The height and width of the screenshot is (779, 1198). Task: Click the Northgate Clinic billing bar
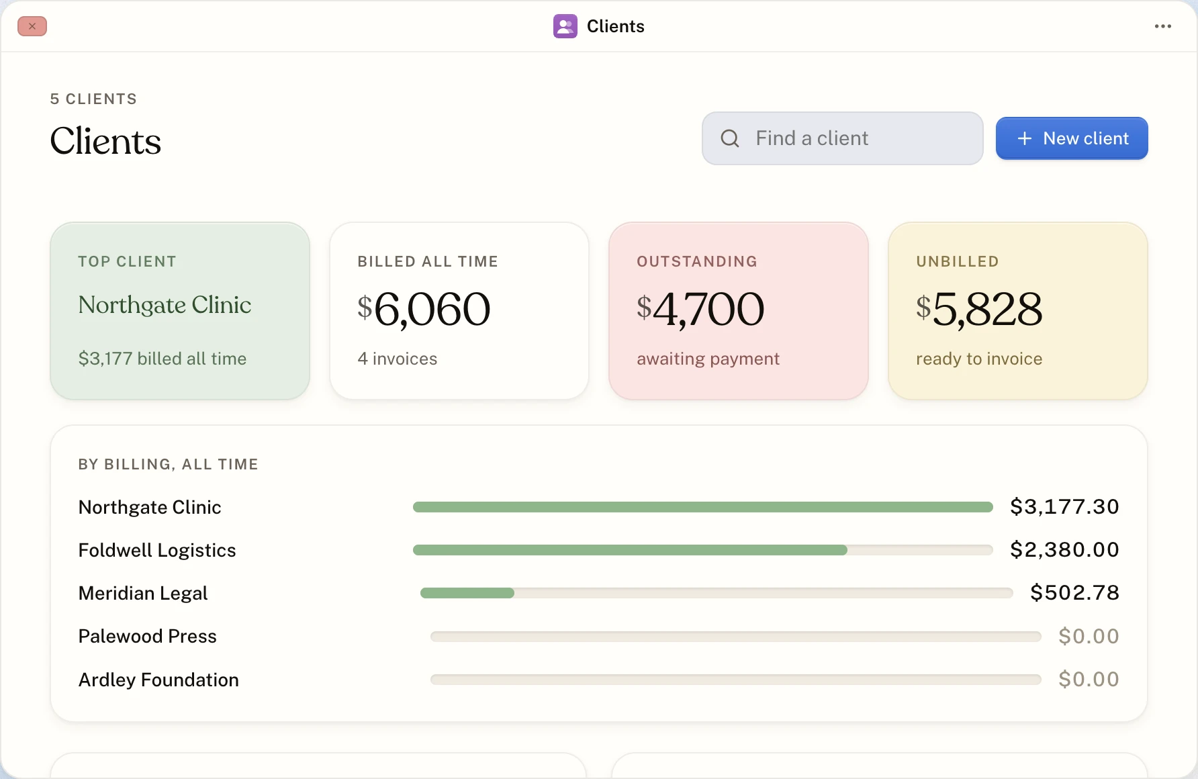click(x=703, y=507)
